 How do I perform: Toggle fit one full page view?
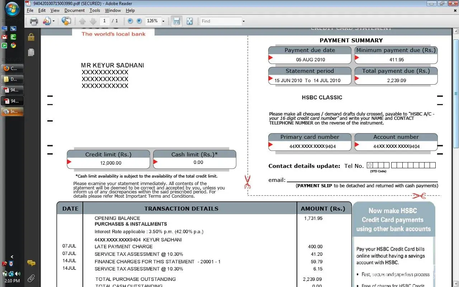click(x=189, y=21)
